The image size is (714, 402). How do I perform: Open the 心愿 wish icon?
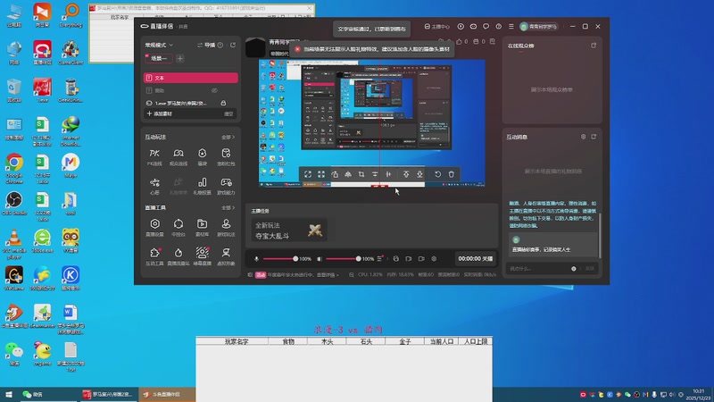[154, 186]
